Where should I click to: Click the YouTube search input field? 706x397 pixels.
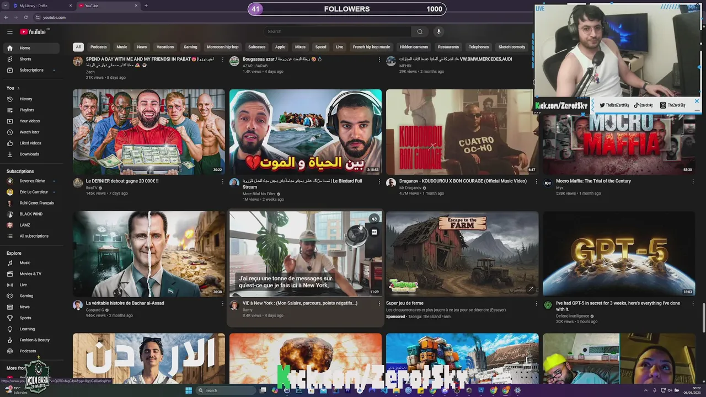(x=337, y=31)
